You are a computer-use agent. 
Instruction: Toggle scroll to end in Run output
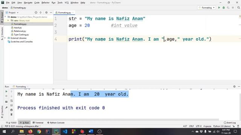tap(11, 105)
